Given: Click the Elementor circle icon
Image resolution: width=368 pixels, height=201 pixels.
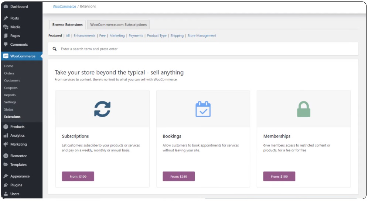Looking at the screenshot, I should point(6,156).
